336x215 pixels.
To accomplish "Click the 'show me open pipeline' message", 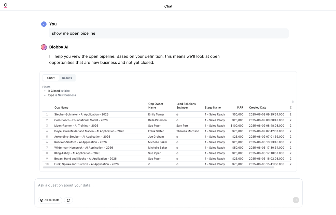I will (74, 33).
